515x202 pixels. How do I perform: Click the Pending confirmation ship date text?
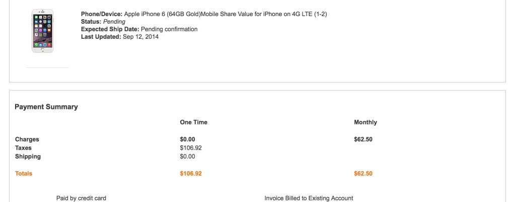pyautogui.click(x=169, y=29)
